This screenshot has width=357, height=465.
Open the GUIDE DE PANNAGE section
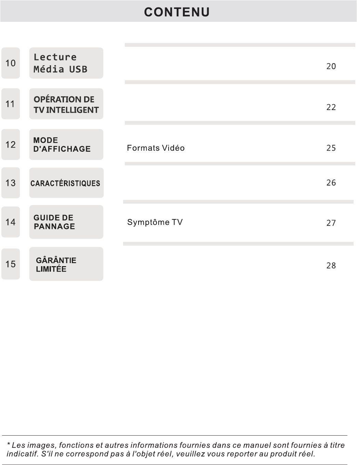66,222
